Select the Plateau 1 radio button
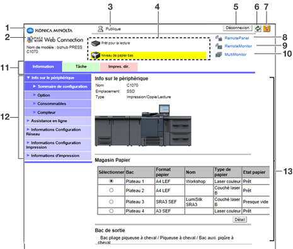 coord(111,181)
